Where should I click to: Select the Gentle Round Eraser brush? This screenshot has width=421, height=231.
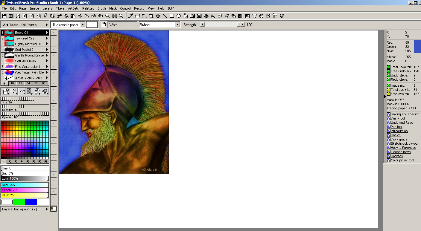point(25,55)
